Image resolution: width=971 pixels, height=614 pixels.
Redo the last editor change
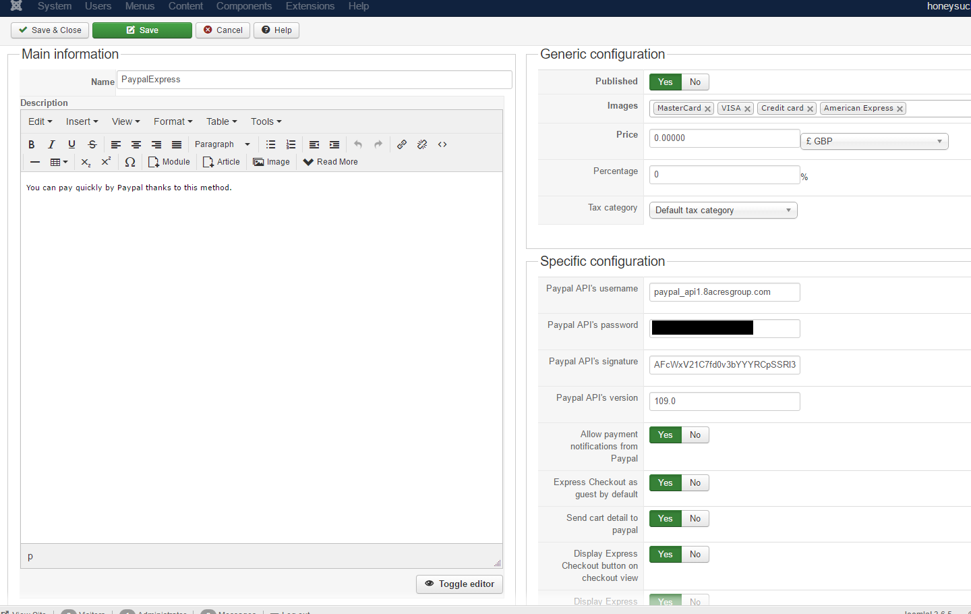point(378,144)
